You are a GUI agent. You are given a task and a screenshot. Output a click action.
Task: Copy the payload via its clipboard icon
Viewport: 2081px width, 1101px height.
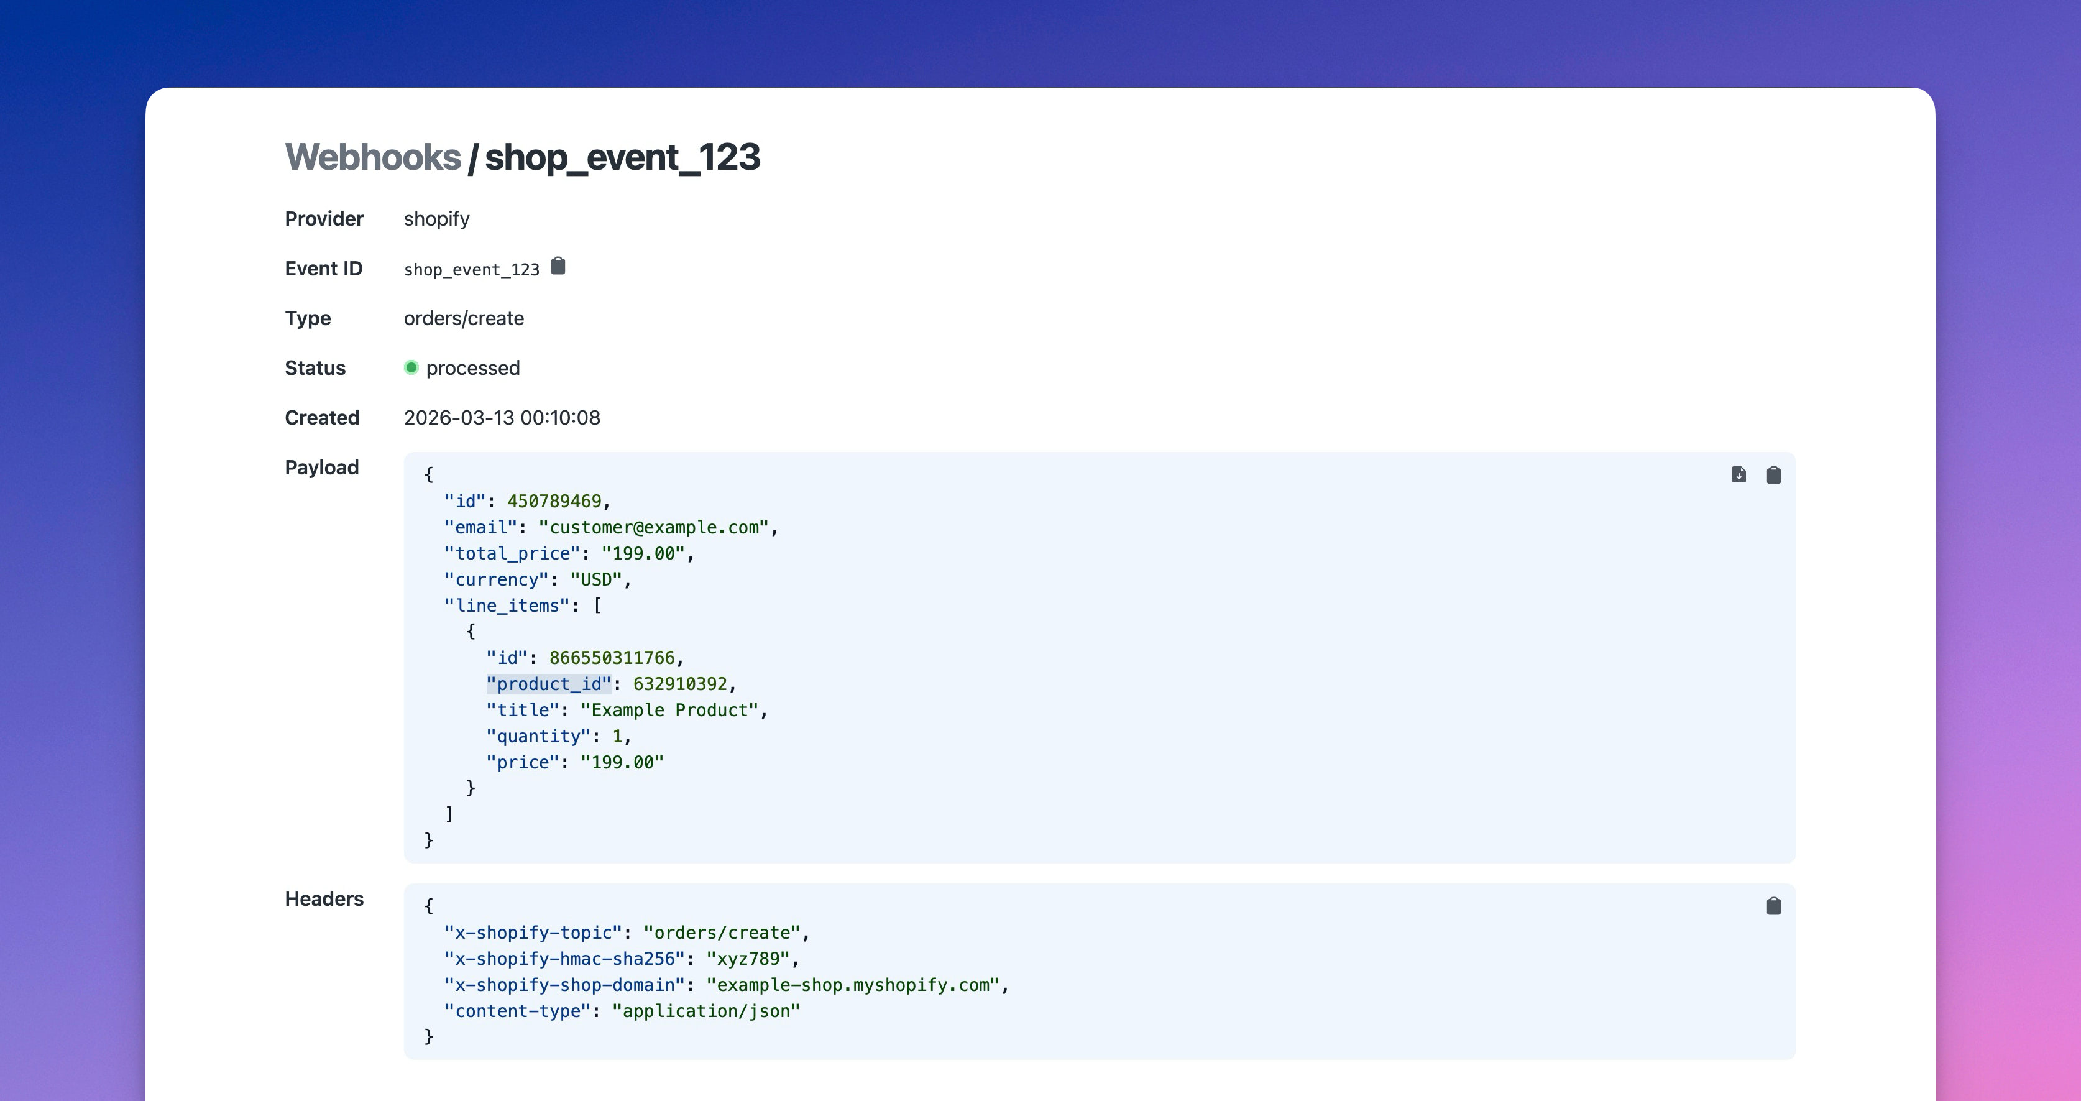coord(1774,475)
